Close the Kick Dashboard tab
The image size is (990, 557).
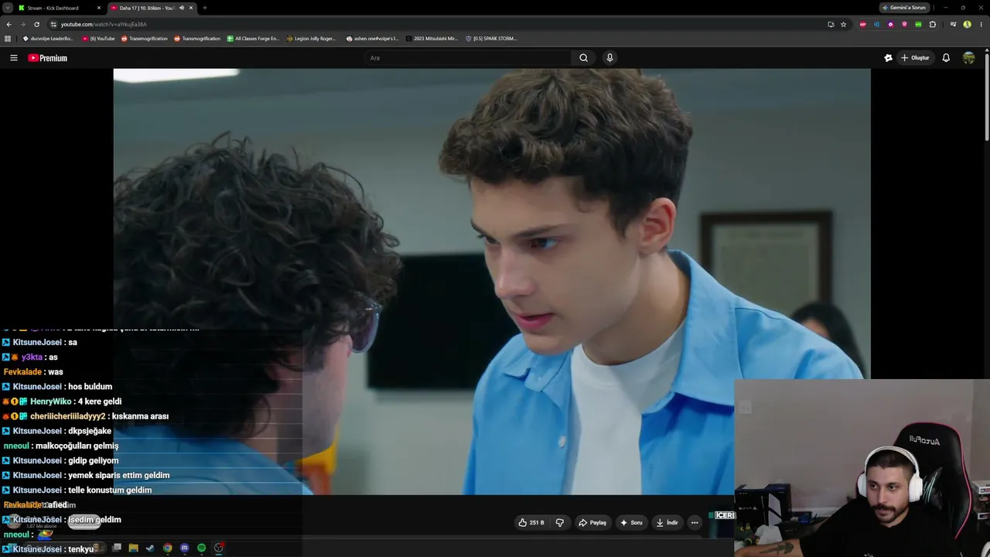(98, 8)
